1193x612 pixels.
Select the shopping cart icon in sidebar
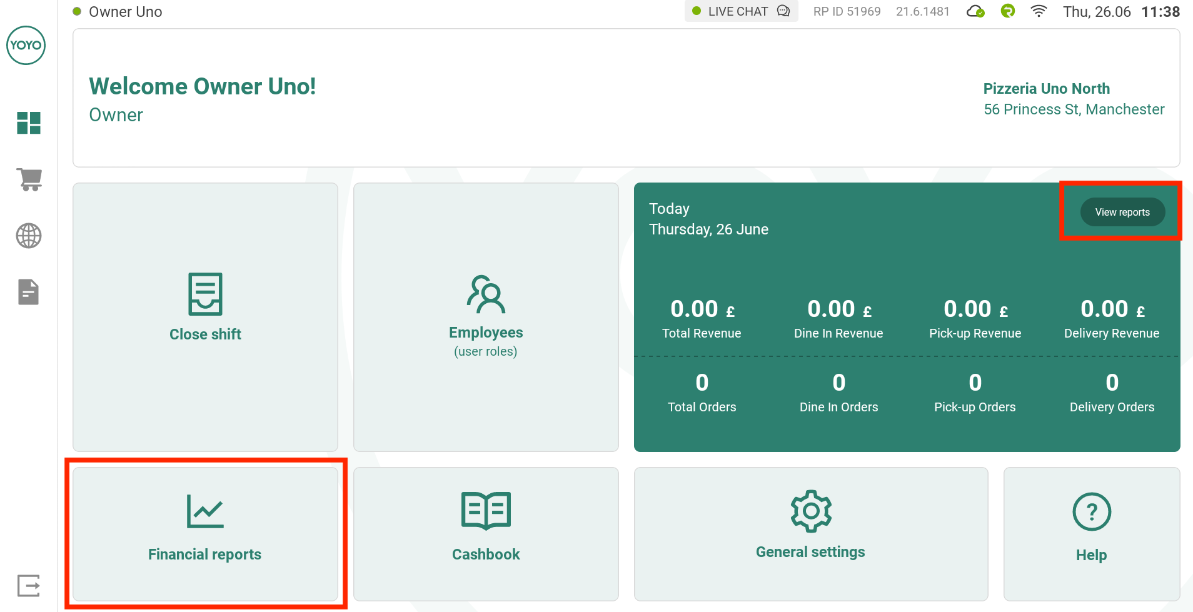pyautogui.click(x=28, y=179)
